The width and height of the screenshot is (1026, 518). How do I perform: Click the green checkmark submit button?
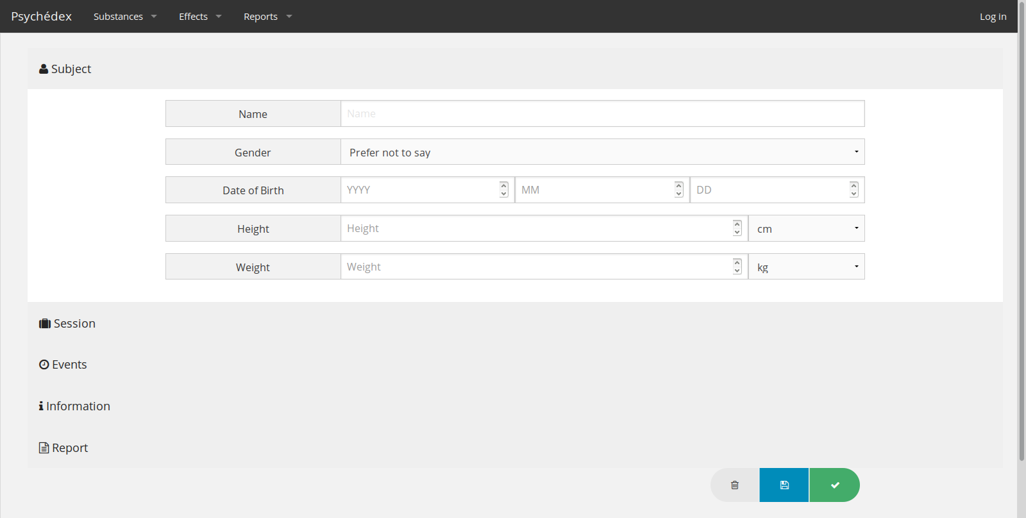pyautogui.click(x=834, y=485)
